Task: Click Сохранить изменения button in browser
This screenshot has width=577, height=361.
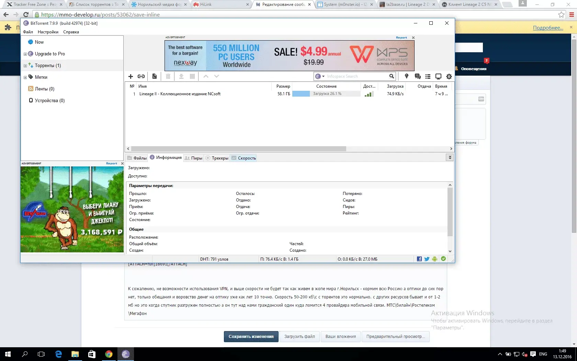Action: click(x=251, y=337)
